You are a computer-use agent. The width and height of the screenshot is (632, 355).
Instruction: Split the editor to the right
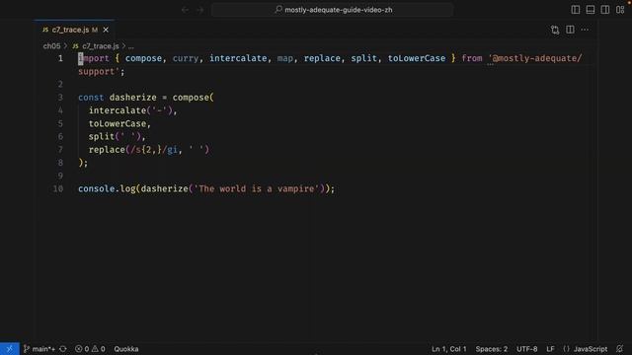tap(570, 30)
